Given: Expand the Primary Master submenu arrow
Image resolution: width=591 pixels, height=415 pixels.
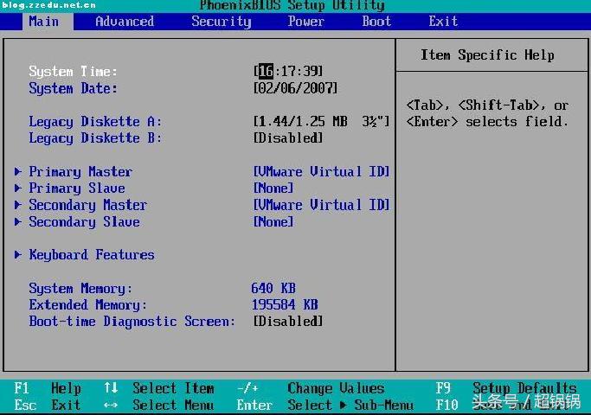Looking at the screenshot, I should pos(18,172).
